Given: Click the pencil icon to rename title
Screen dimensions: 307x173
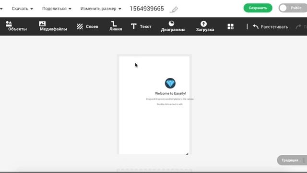Looking at the screenshot, I should click(174, 10).
